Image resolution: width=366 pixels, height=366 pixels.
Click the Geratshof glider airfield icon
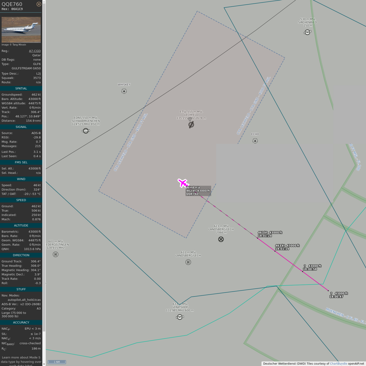tap(180, 317)
